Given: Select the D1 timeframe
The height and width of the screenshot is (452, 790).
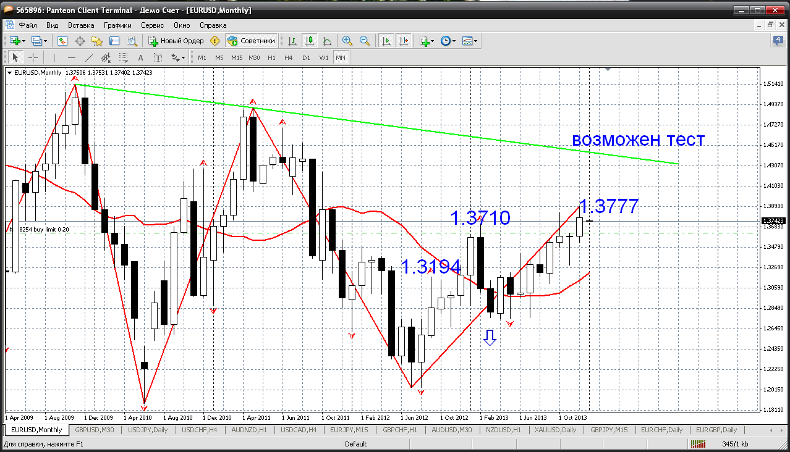Looking at the screenshot, I should 306,57.
